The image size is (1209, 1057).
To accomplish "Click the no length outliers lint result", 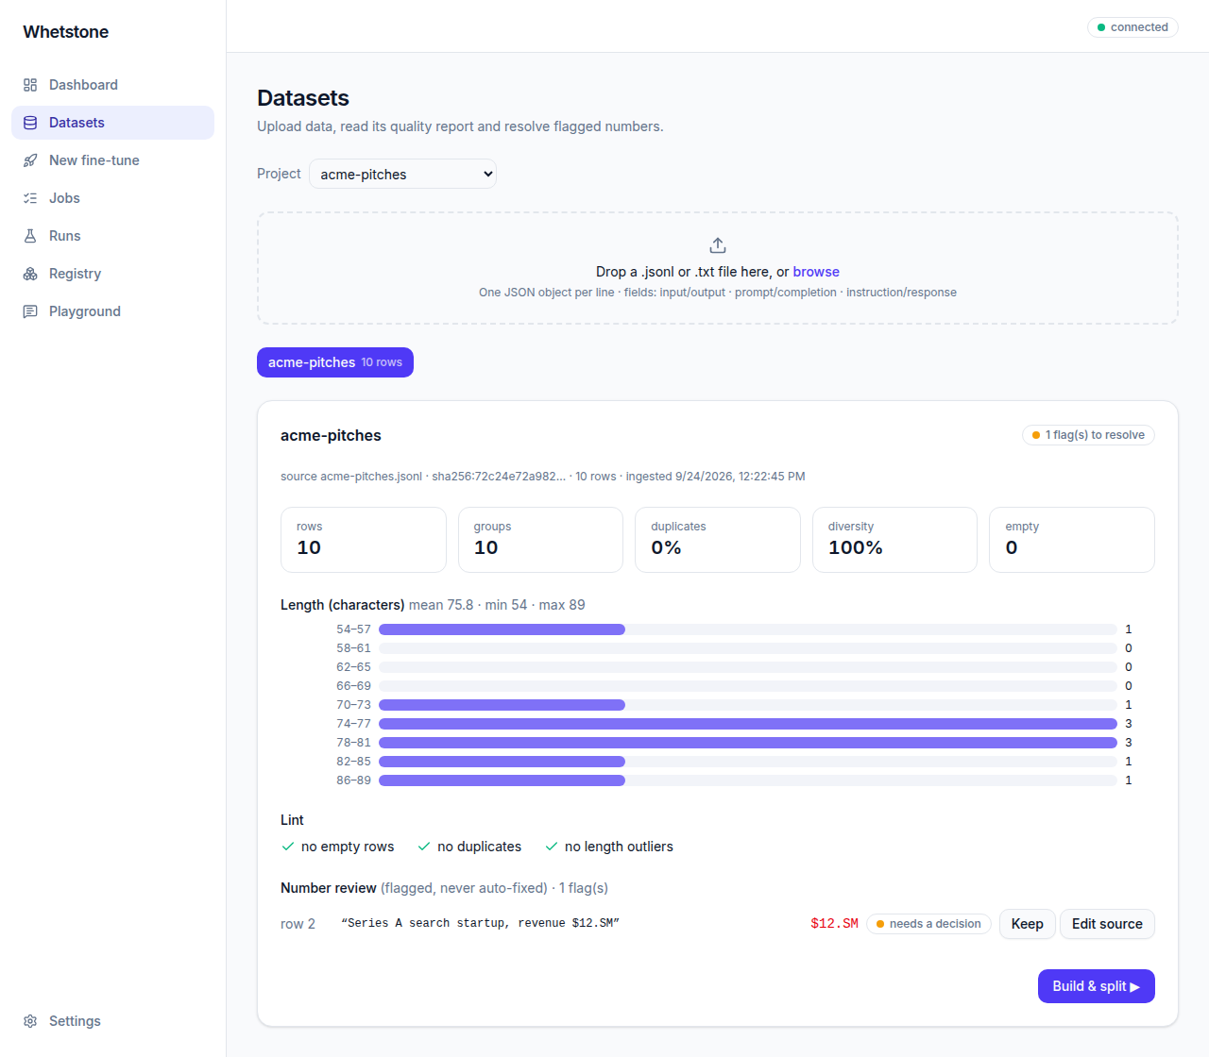I will [609, 847].
